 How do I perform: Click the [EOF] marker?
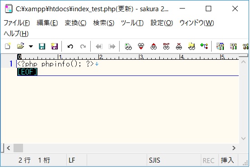click(x=27, y=72)
